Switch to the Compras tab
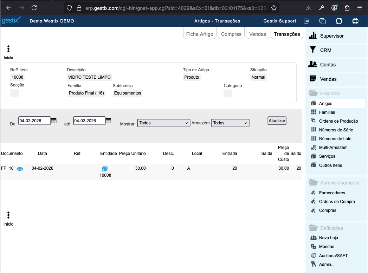This screenshot has height=273, width=368. tap(231, 34)
